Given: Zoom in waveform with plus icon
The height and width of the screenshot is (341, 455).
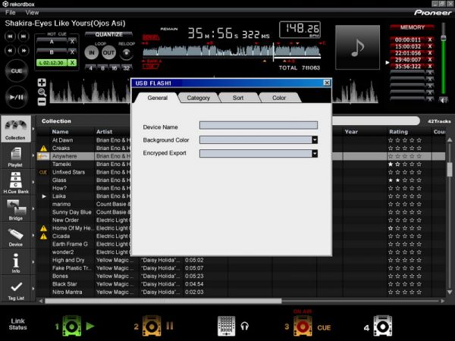Looking at the screenshot, I should (x=42, y=83).
